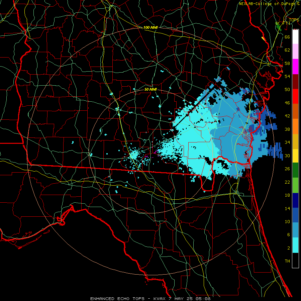Screen dimensions: 301x301
Task: Click the gold swatch beside 38
Action: (295, 141)
